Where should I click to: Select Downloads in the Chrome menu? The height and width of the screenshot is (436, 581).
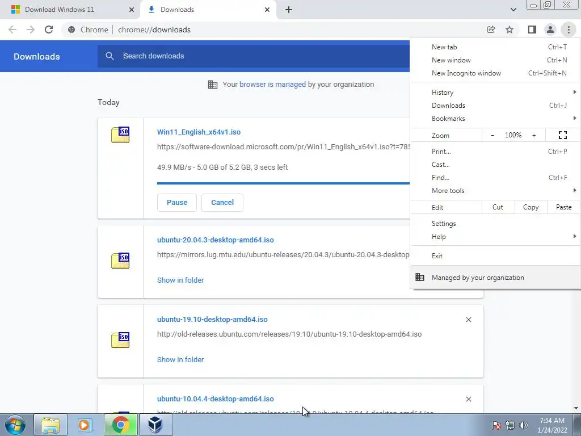click(x=495, y=105)
